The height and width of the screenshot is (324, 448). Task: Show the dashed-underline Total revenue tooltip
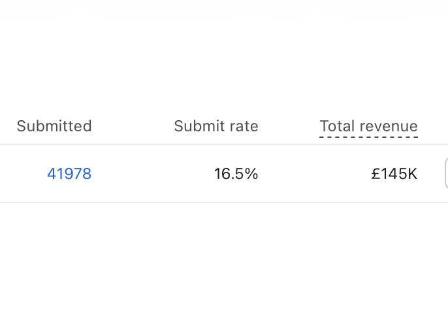(368, 126)
